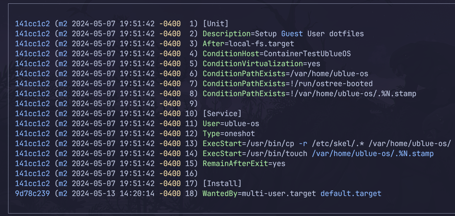This screenshot has width=455, height=216.
Task: Click the WantedBy key on line 18
Action: coord(220,194)
